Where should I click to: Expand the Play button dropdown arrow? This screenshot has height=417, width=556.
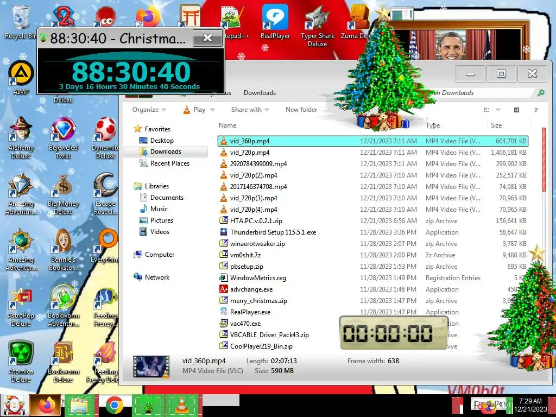pyautogui.click(x=212, y=110)
